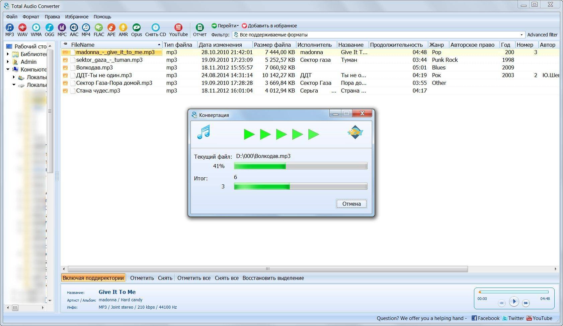Screen dimensions: 563x326
Task: Open the Избранное menu
Action: click(x=77, y=17)
